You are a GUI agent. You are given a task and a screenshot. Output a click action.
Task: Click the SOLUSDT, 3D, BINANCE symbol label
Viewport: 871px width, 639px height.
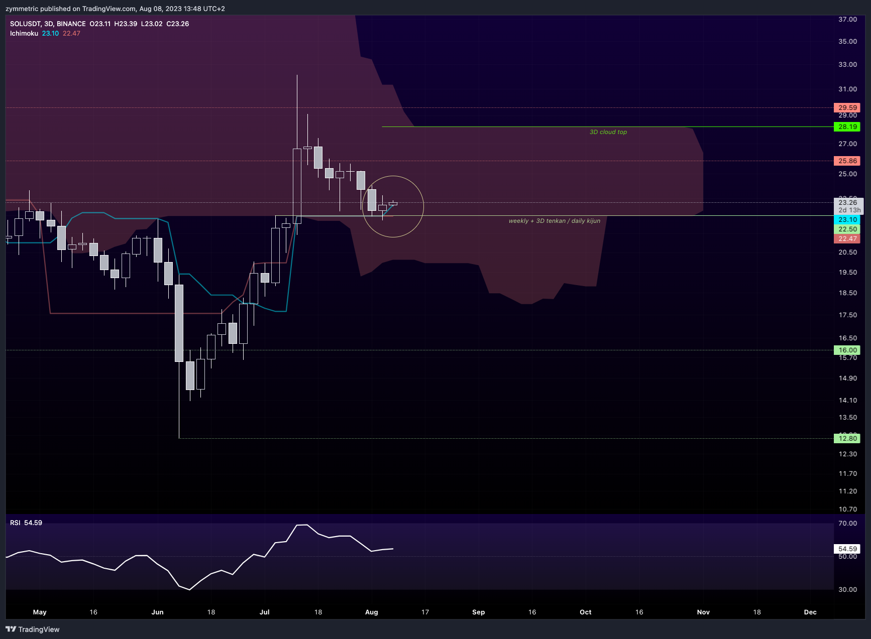pos(48,24)
